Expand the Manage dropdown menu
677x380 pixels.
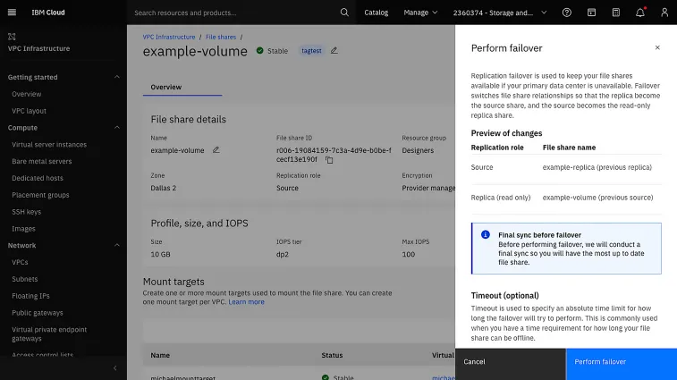click(420, 13)
